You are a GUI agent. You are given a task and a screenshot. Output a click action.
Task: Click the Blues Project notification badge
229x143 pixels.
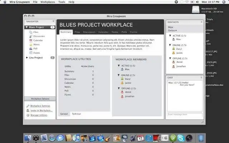53,27
